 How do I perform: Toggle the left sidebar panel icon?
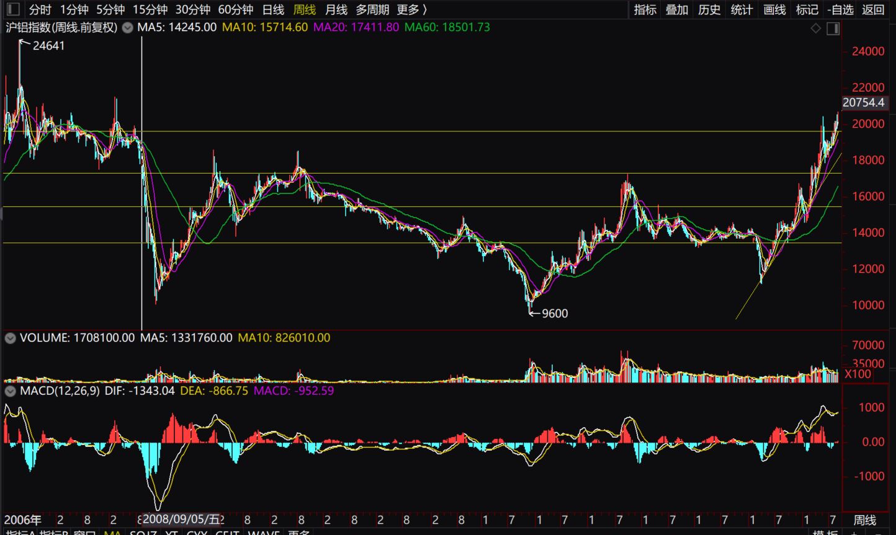pos(12,9)
